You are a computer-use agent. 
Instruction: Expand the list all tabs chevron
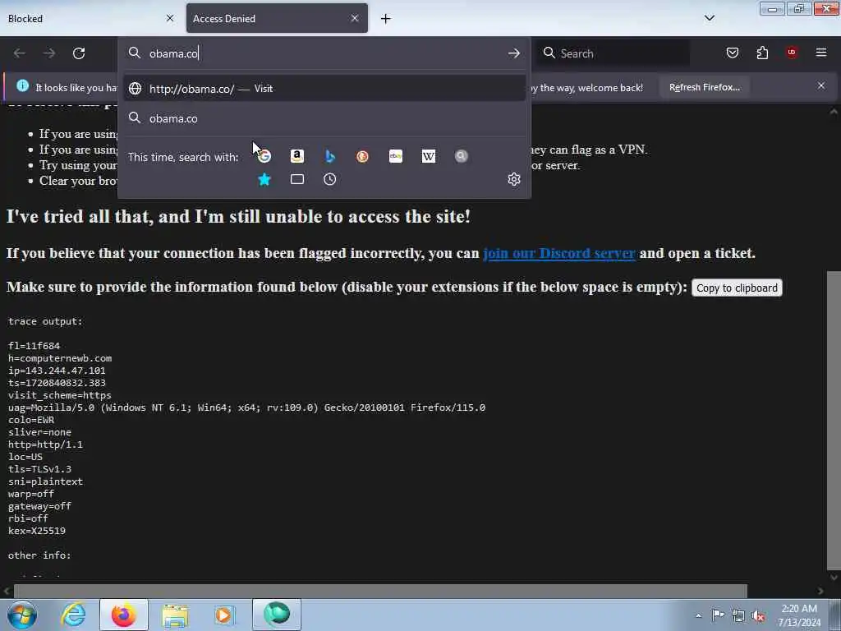710,18
